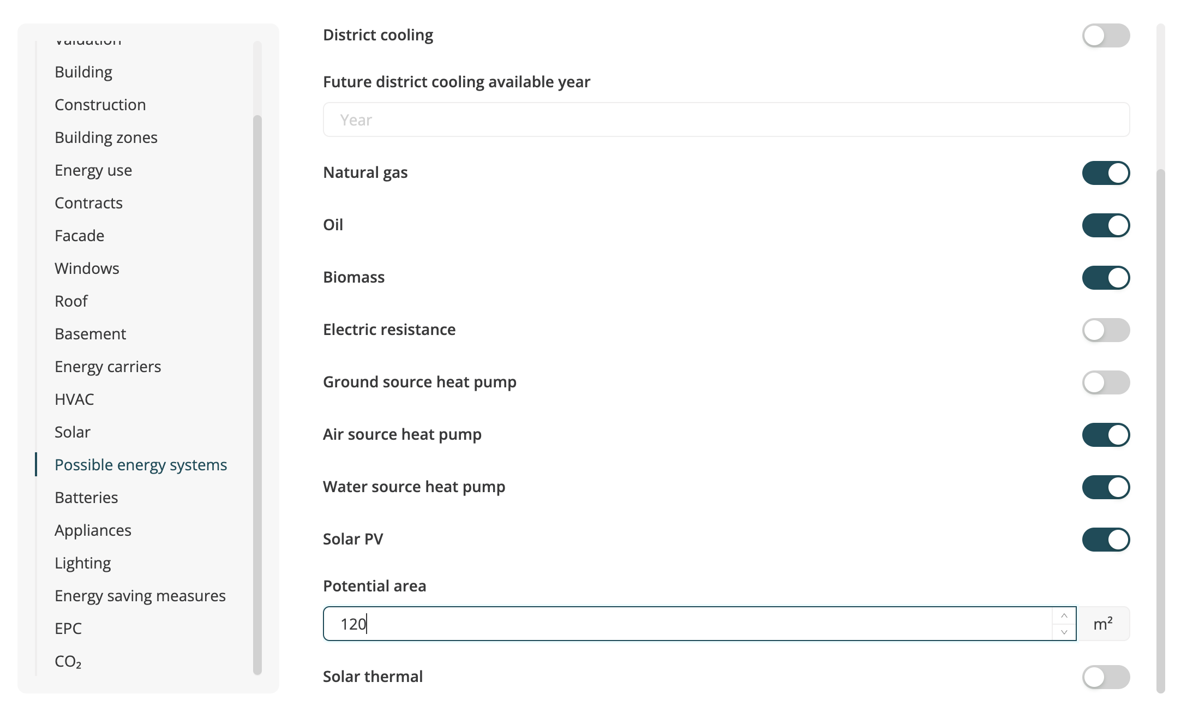Switch off Biomass option
The width and height of the screenshot is (1187, 706).
tap(1106, 278)
